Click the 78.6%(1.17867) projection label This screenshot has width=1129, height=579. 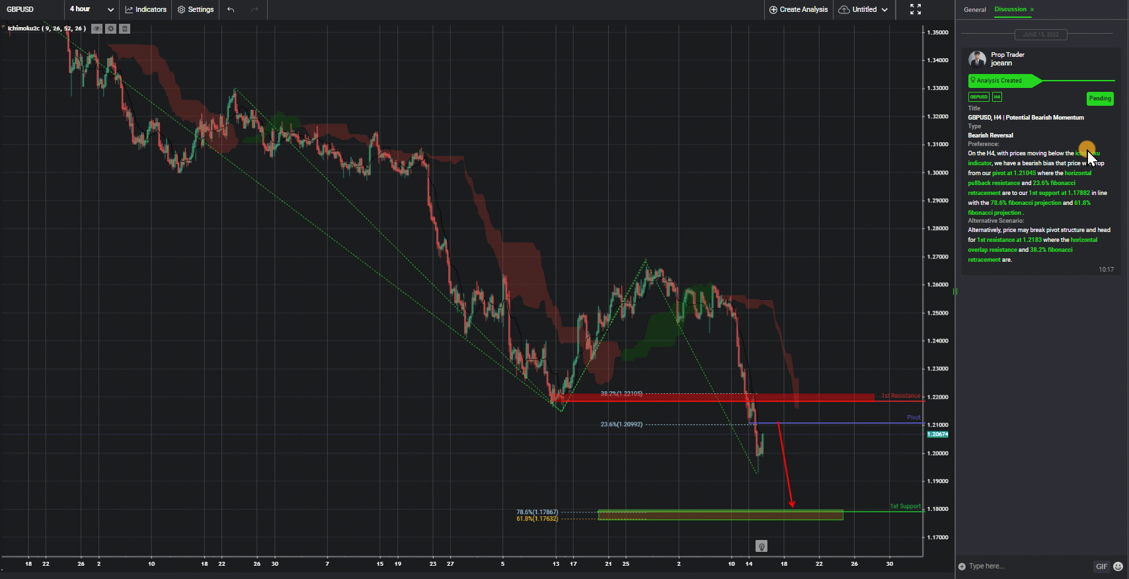click(x=537, y=512)
